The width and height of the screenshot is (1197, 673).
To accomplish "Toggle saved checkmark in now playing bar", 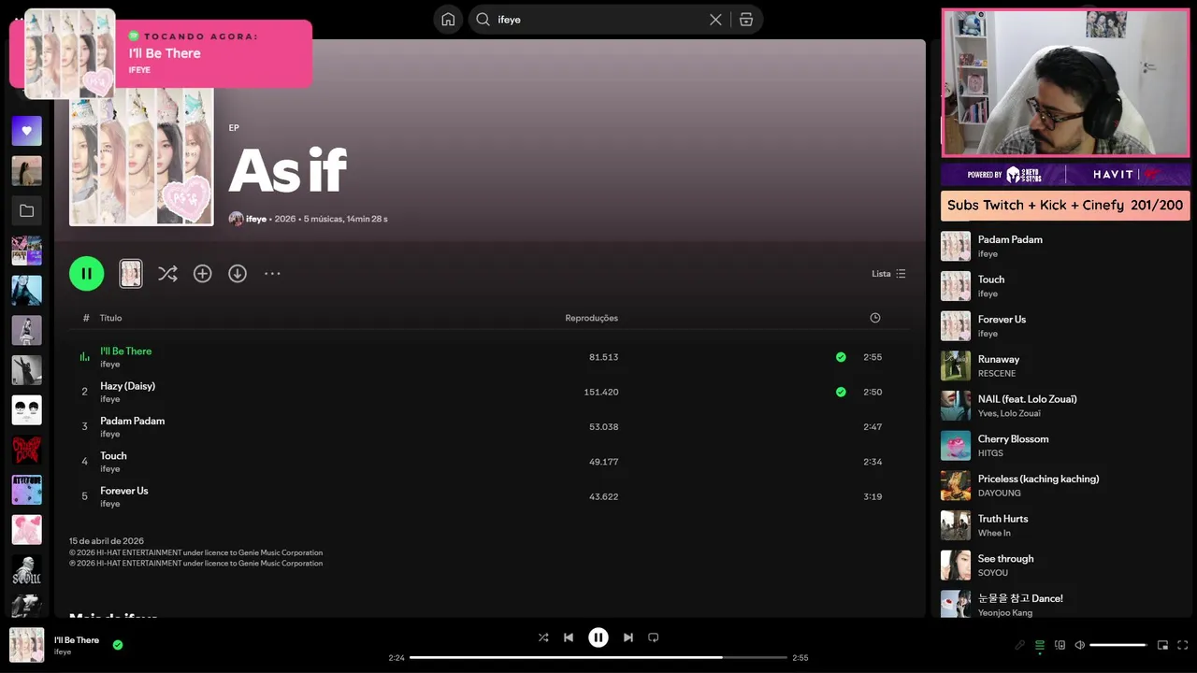I will [x=118, y=644].
